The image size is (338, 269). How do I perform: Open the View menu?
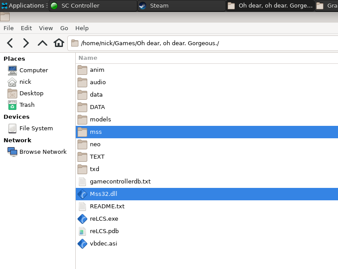pos(46,28)
